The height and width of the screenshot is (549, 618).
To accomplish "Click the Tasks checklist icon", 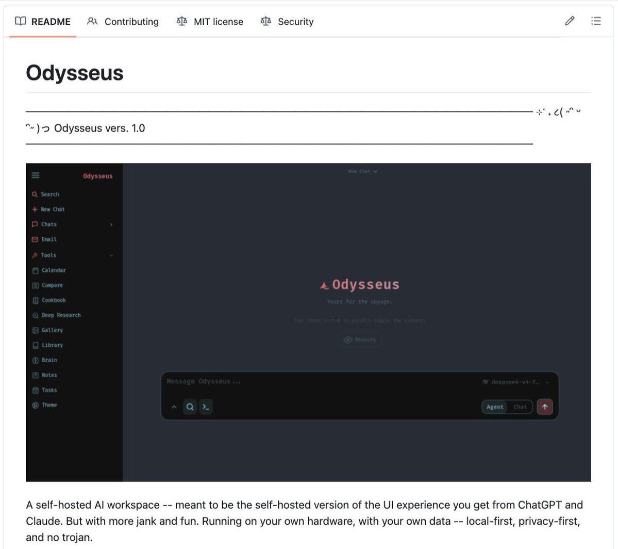I will 36,391.
